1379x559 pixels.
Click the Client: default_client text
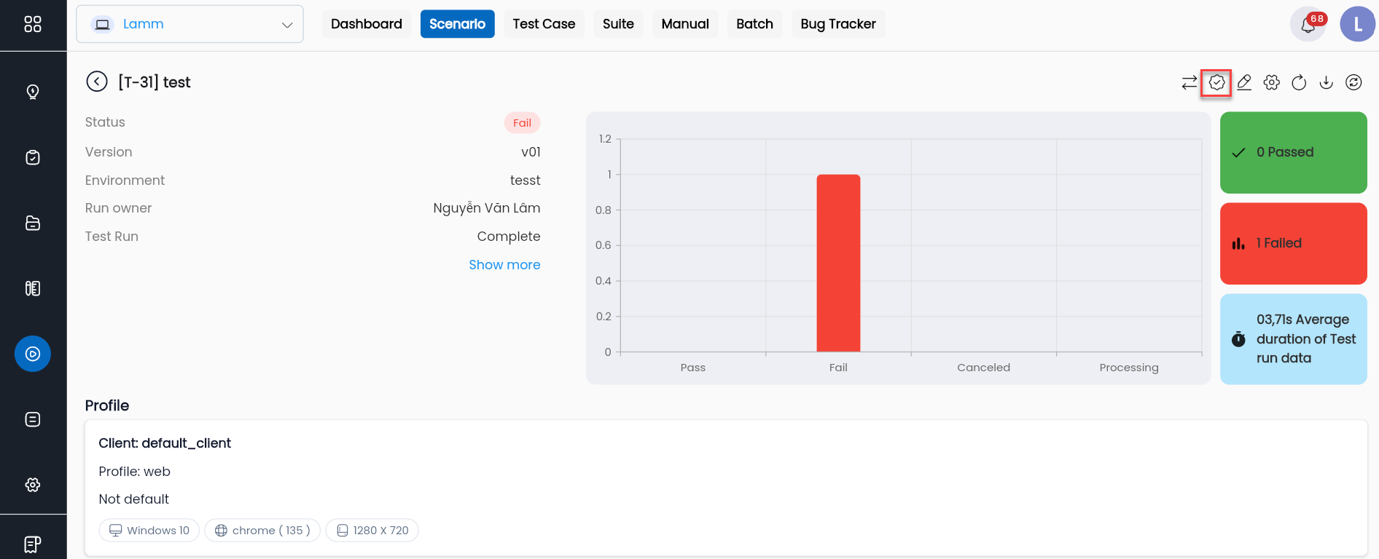click(x=165, y=443)
